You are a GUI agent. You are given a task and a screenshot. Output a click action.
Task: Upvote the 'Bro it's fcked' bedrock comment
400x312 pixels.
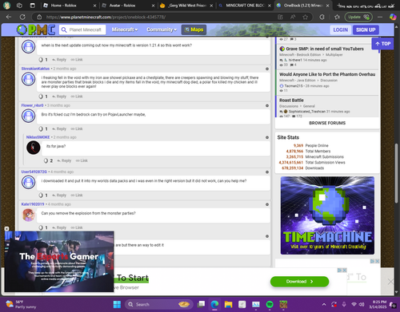click(41, 128)
